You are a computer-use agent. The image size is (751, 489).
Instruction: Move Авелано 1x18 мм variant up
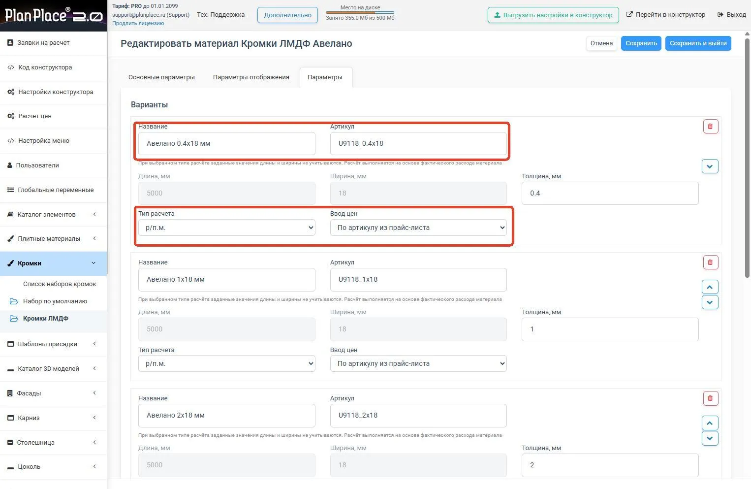coord(710,287)
